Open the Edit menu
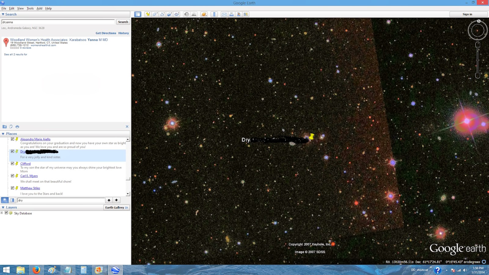 [12, 8]
